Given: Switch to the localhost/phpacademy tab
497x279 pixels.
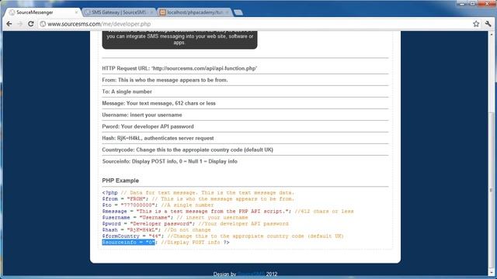Looking at the screenshot, I should click(195, 12).
